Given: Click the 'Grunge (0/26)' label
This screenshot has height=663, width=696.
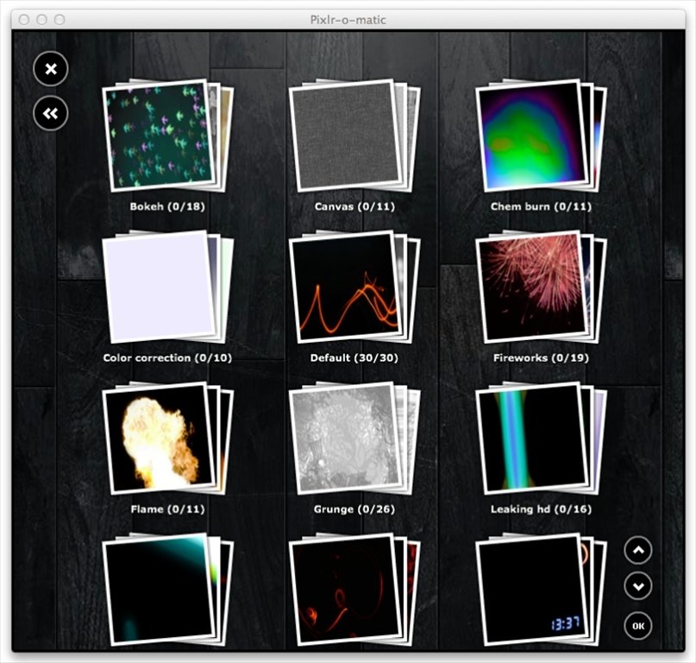Looking at the screenshot, I should [354, 509].
